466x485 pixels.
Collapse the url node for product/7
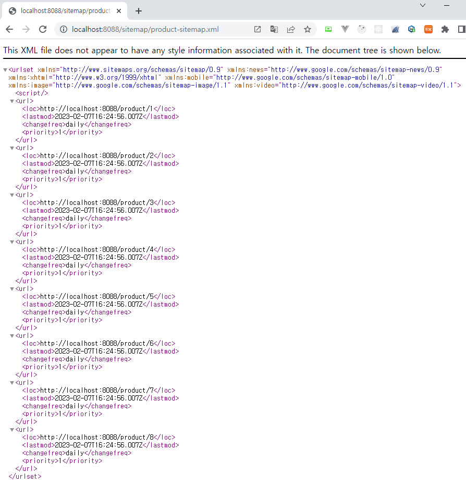point(12,383)
